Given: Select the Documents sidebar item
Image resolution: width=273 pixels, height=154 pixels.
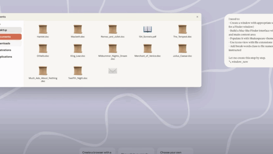Looking at the screenshot, I should [x=11, y=37].
